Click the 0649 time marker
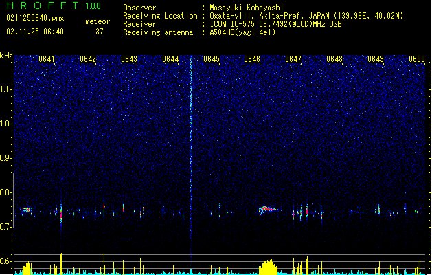The image size is (432, 275). 376,59
